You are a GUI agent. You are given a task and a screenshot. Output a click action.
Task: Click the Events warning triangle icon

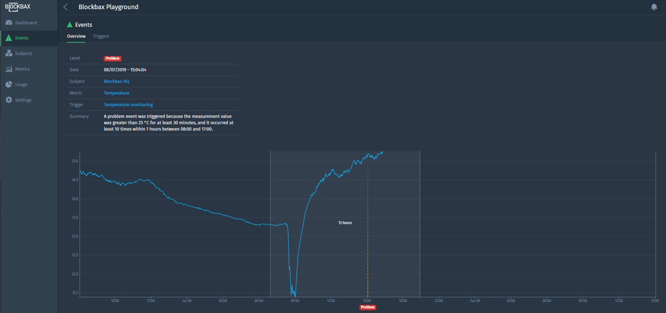point(9,38)
